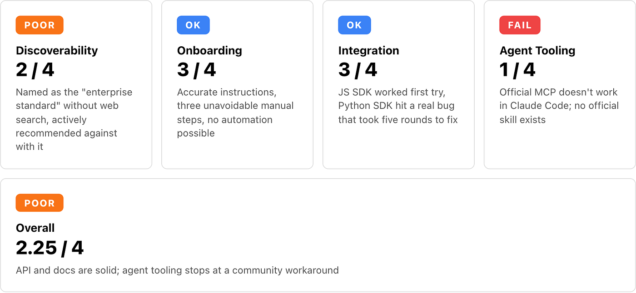The image size is (636, 293).
Task: Click the 3 / 4 Integration score
Action: 358,70
